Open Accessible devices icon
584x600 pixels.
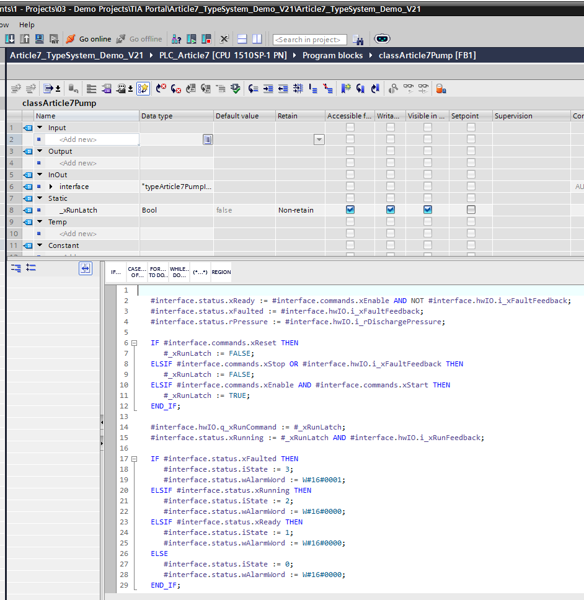177,38
